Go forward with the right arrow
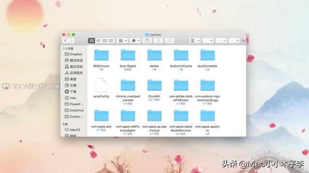The width and height of the screenshot is (309, 173). coord(71,40)
